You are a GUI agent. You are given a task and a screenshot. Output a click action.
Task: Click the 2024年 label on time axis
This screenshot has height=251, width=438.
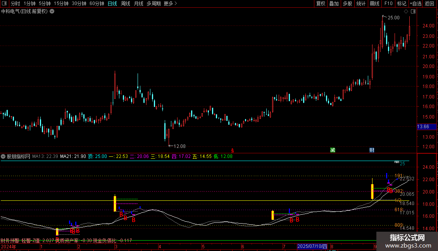9,246
